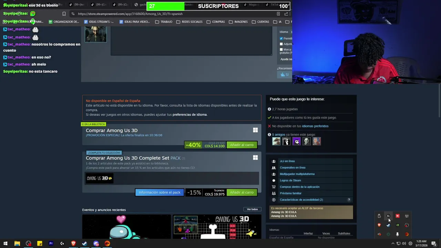Click the Sí recommend button
The width and height of the screenshot is (441, 248).
[x=284, y=74]
